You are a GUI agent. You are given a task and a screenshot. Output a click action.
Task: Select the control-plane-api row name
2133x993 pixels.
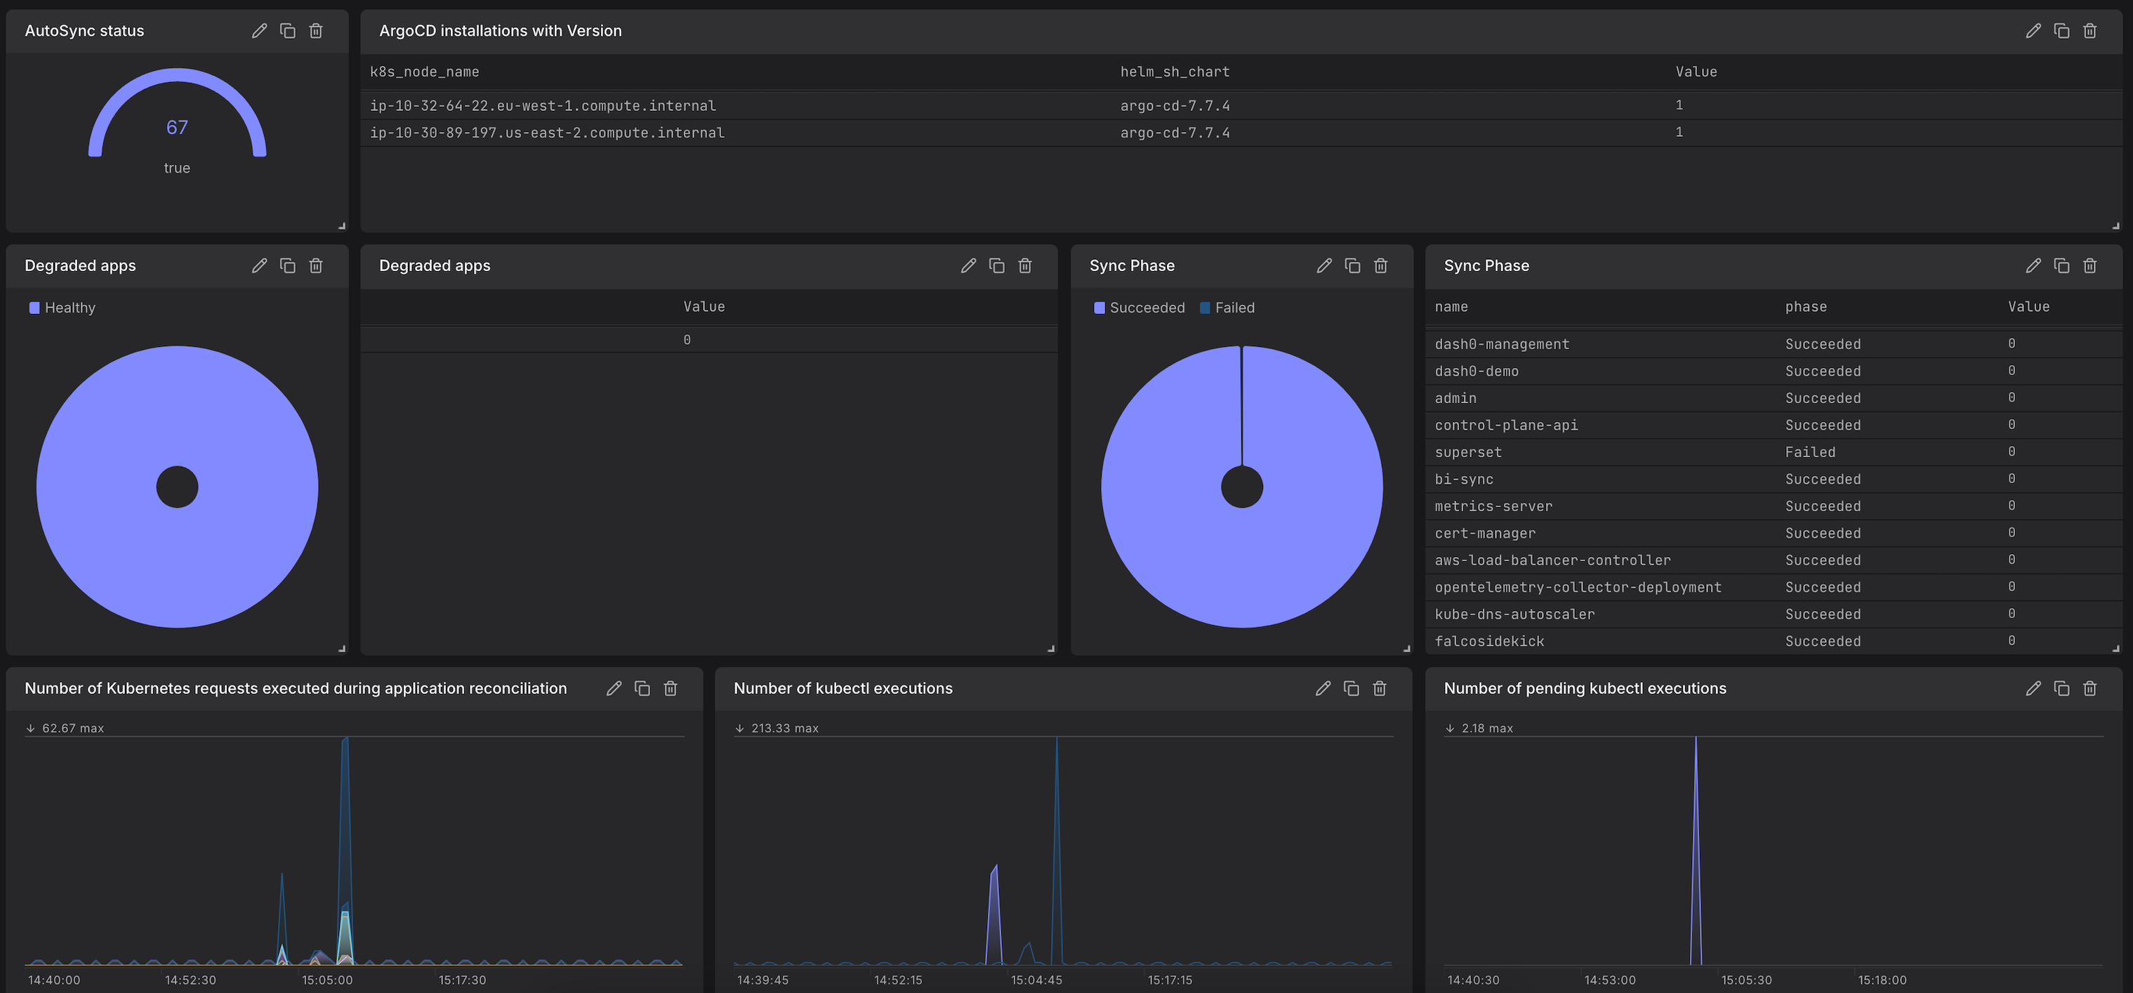point(1505,425)
